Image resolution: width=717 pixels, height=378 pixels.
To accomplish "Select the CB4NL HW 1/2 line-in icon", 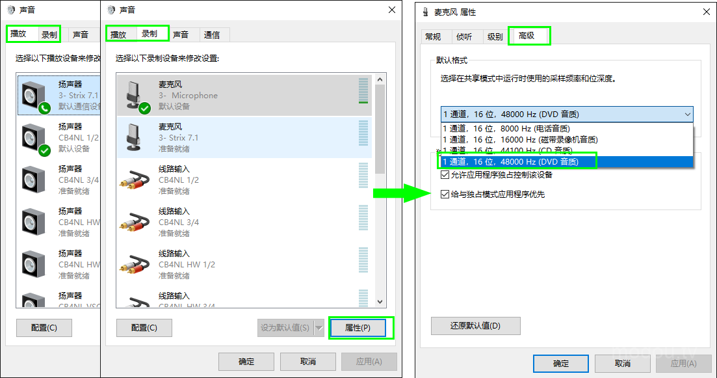I will point(135,264).
